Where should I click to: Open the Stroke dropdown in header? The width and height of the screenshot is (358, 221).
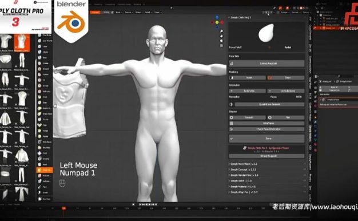[x=138, y=13]
